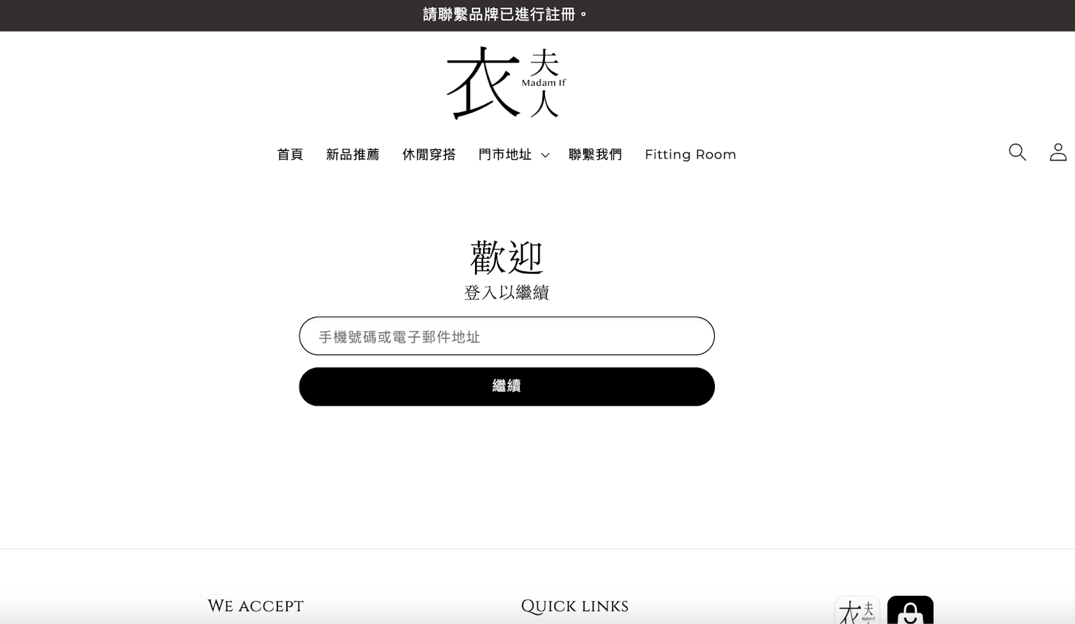Image resolution: width=1075 pixels, height=624 pixels.
Task: Expand the 門市地址 dropdown menu
Action: [x=505, y=154]
